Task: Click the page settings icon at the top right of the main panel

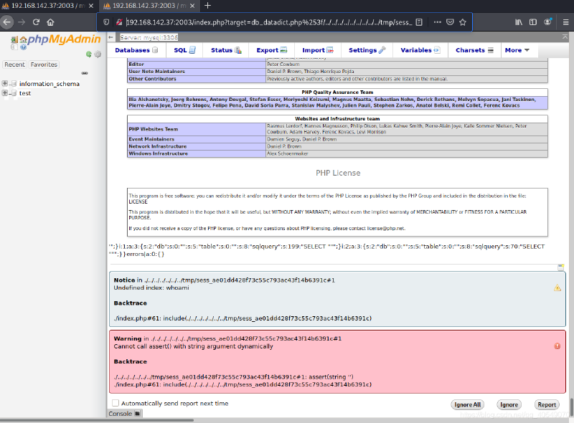Action: pos(565,37)
